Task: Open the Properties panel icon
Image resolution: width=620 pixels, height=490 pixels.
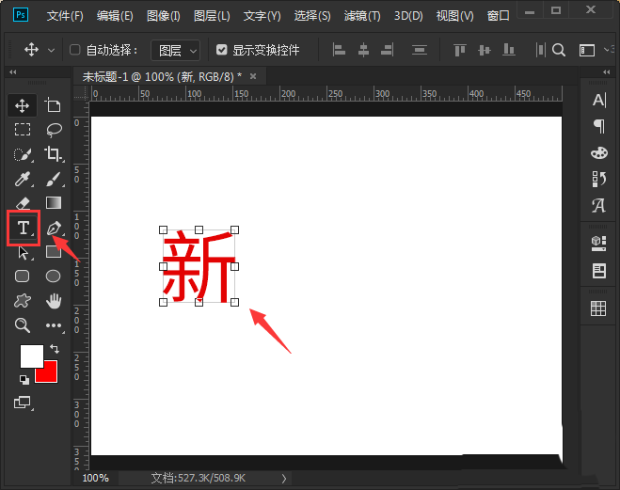Action: click(598, 271)
